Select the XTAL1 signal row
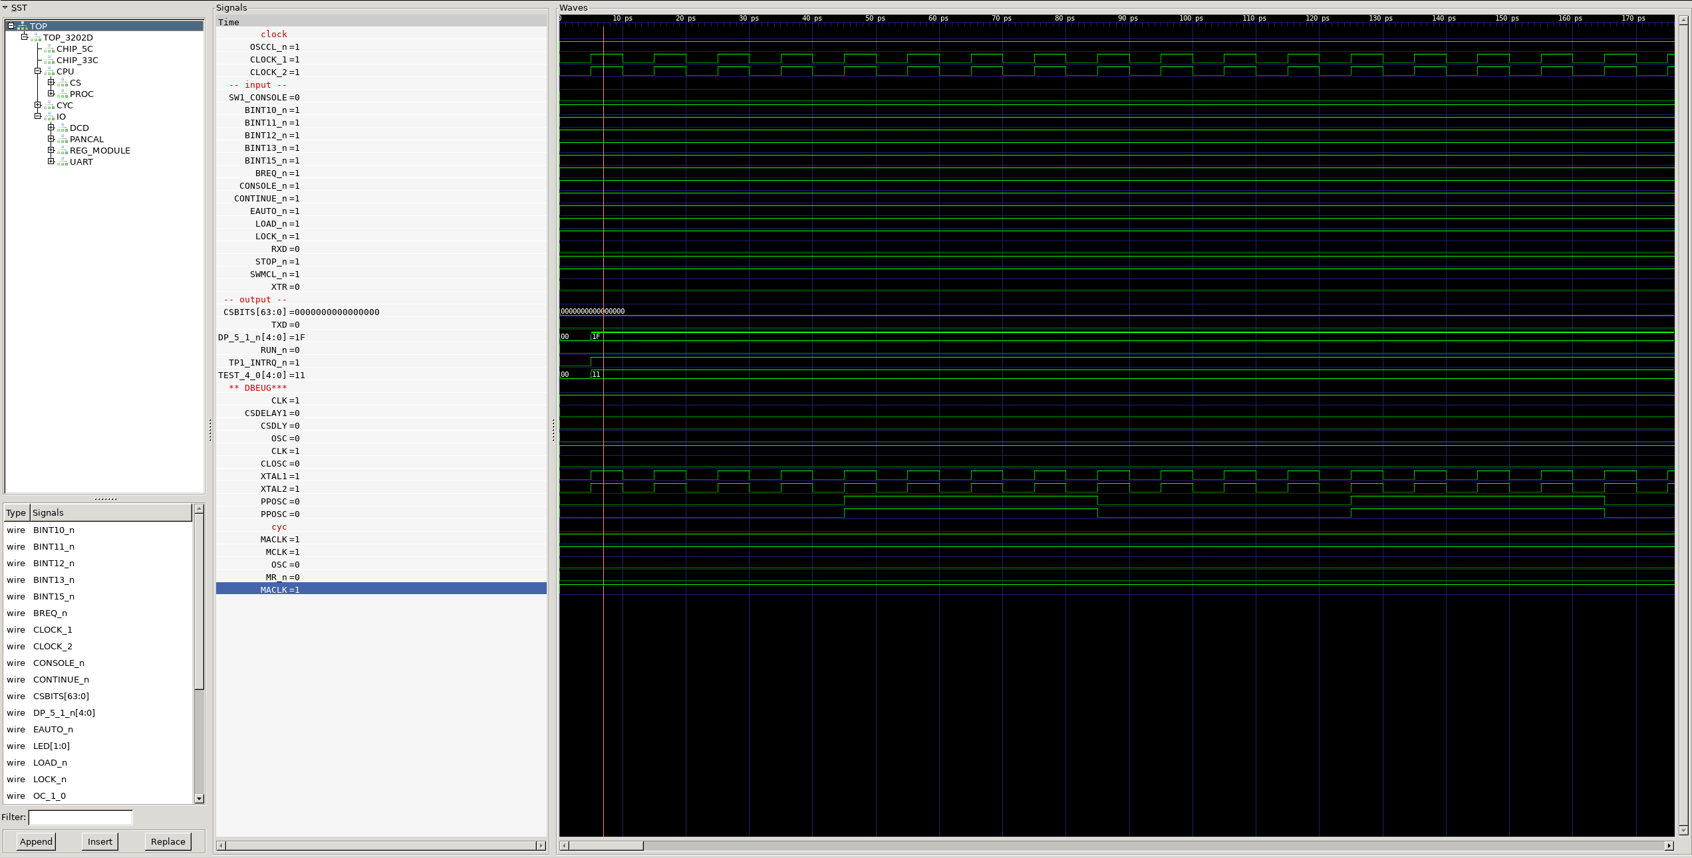 [381, 476]
